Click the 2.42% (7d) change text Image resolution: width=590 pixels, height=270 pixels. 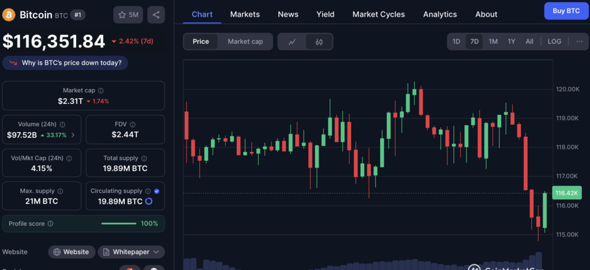pyautogui.click(x=136, y=41)
